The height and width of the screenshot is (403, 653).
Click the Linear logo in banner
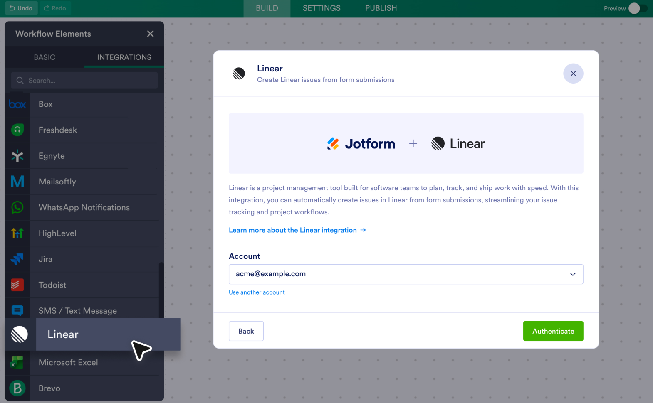tap(458, 144)
